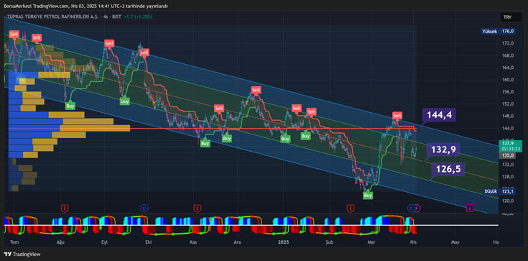This screenshot has height=261, width=528.
Task: Click the 172,0 value on price axis
Action: (508, 43)
